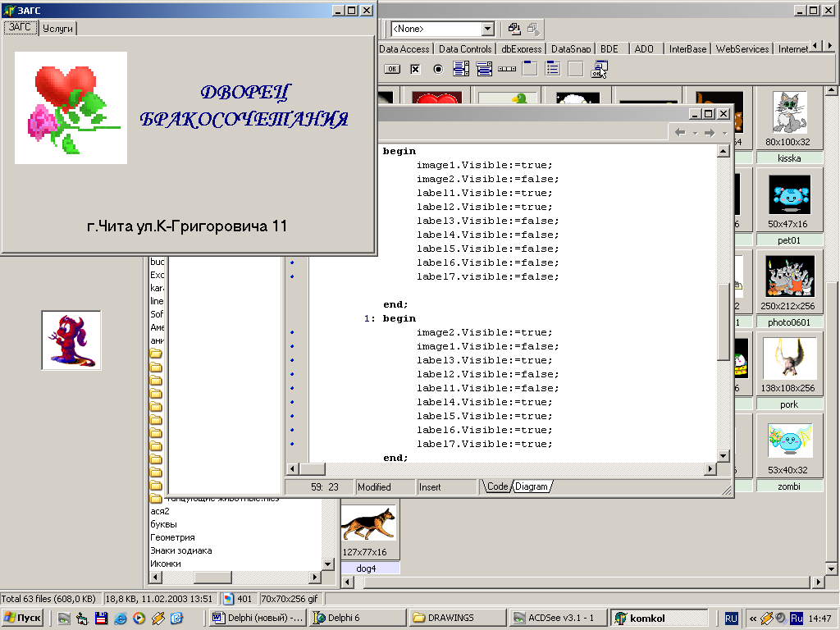The height and width of the screenshot is (630, 840).
Task: Click the heart and rose image
Action: click(71, 107)
